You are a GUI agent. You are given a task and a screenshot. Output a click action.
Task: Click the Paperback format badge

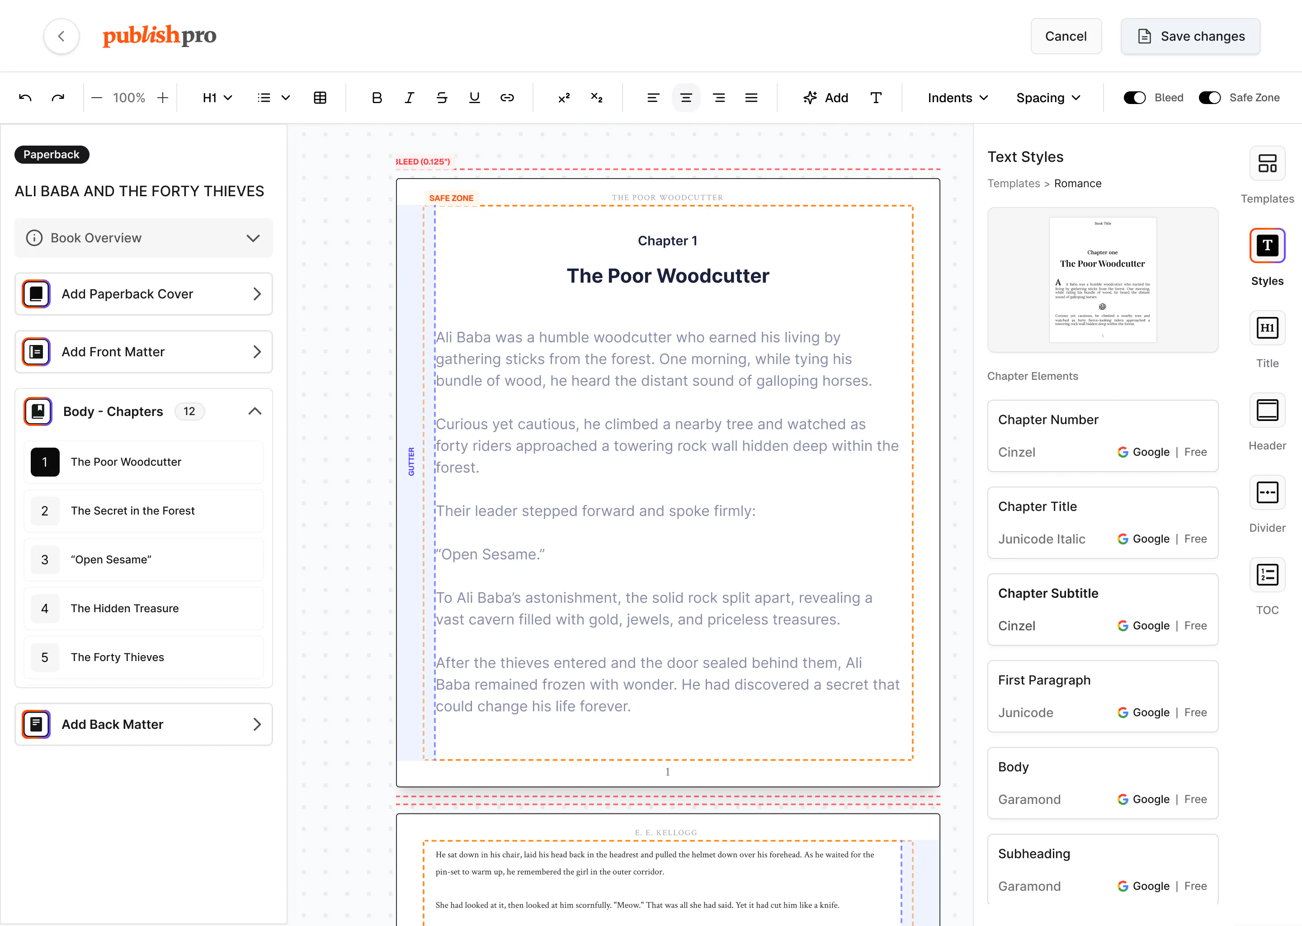(51, 155)
